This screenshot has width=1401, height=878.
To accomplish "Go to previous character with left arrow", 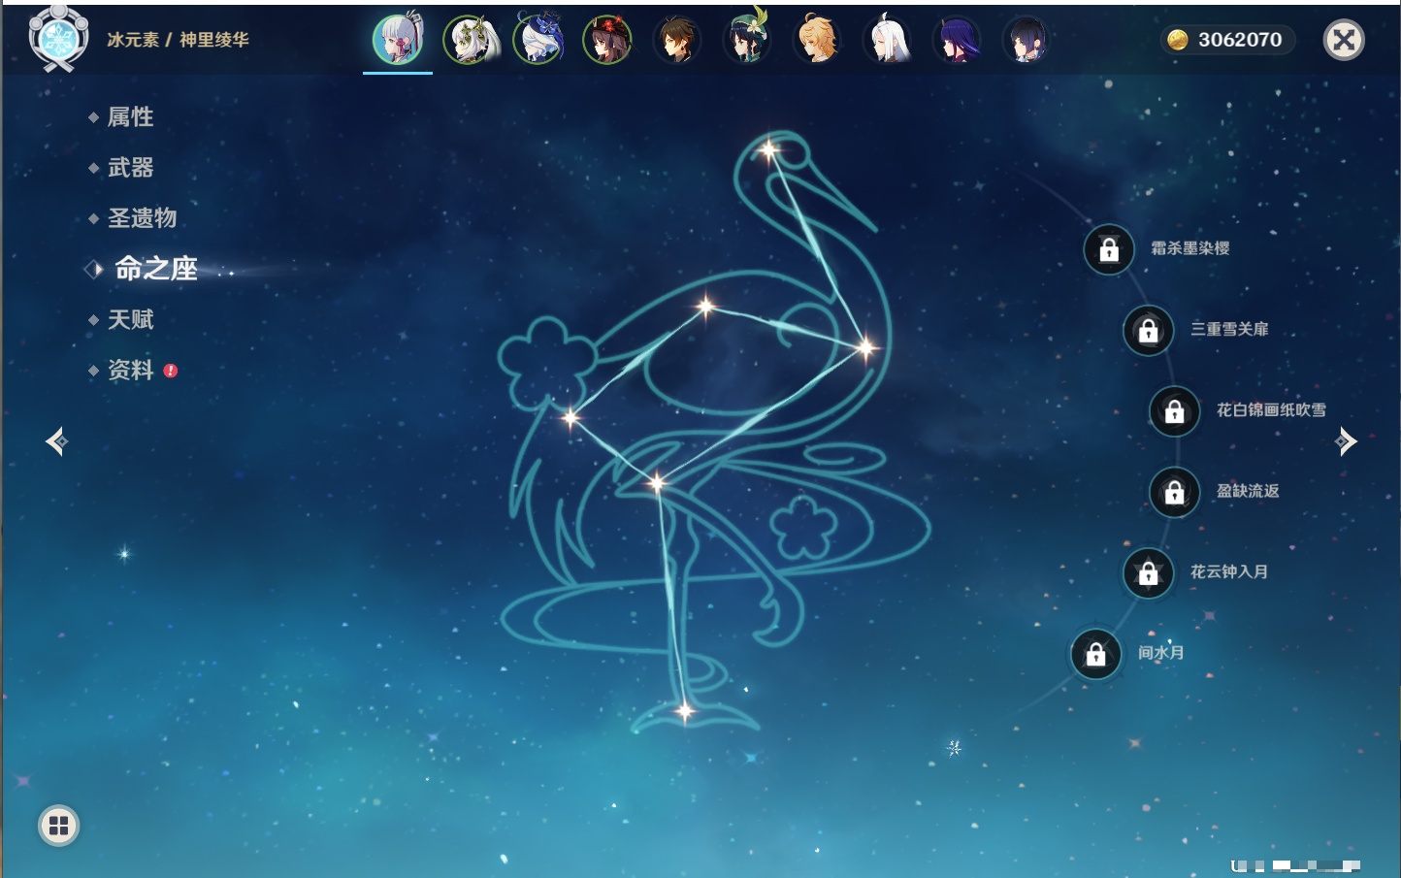I will point(56,441).
